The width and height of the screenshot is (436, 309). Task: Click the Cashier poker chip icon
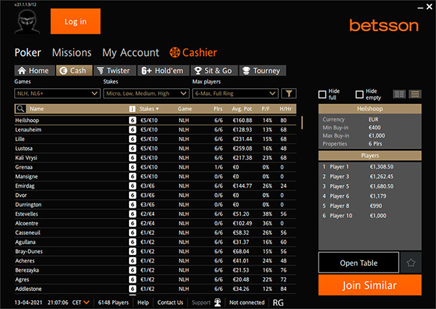coord(175,52)
